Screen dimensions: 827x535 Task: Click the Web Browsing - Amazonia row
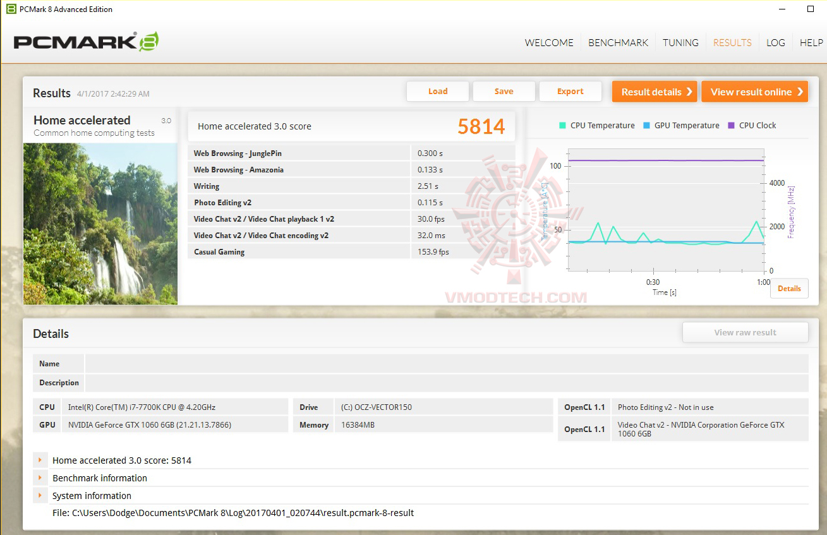click(351, 170)
